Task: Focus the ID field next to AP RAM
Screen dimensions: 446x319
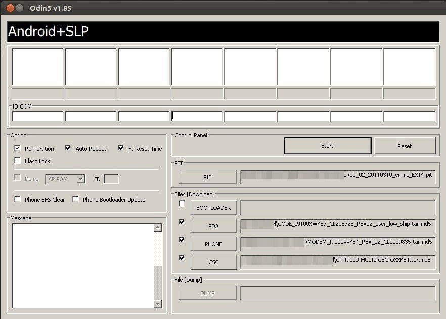Action: pos(111,179)
